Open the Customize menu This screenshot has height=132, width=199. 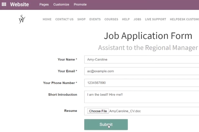click(x=61, y=5)
